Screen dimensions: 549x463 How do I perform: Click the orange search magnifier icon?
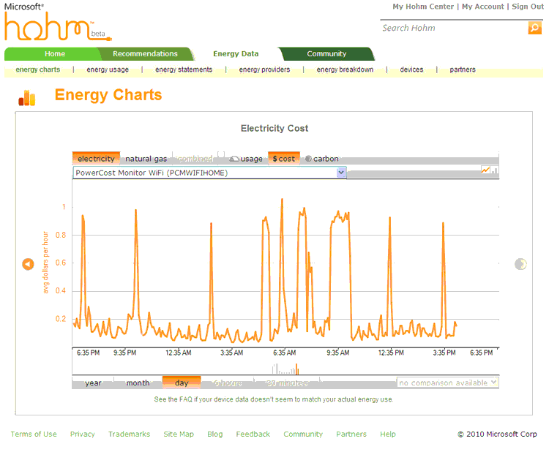tap(534, 28)
